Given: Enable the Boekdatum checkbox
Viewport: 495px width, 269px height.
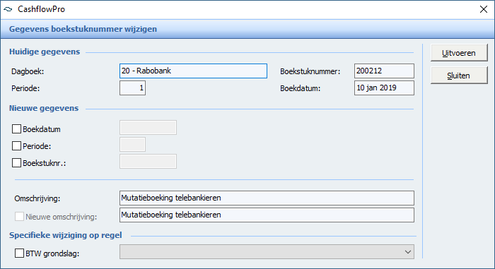Looking at the screenshot, I should tap(16, 129).
